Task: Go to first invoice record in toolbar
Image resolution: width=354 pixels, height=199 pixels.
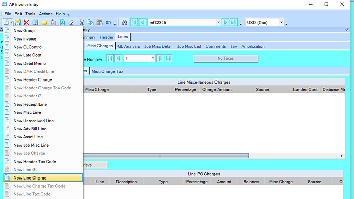Action: click(134, 23)
